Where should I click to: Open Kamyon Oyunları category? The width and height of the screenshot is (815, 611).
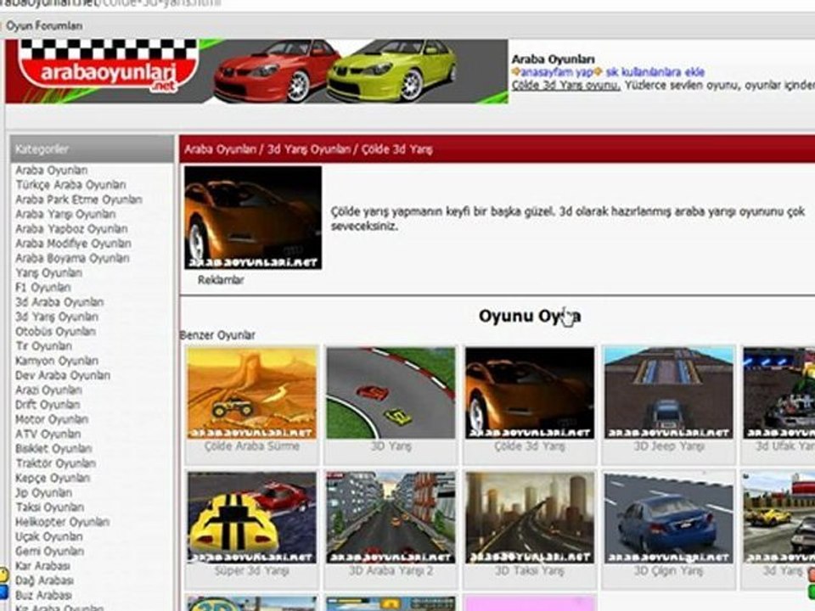click(x=57, y=361)
